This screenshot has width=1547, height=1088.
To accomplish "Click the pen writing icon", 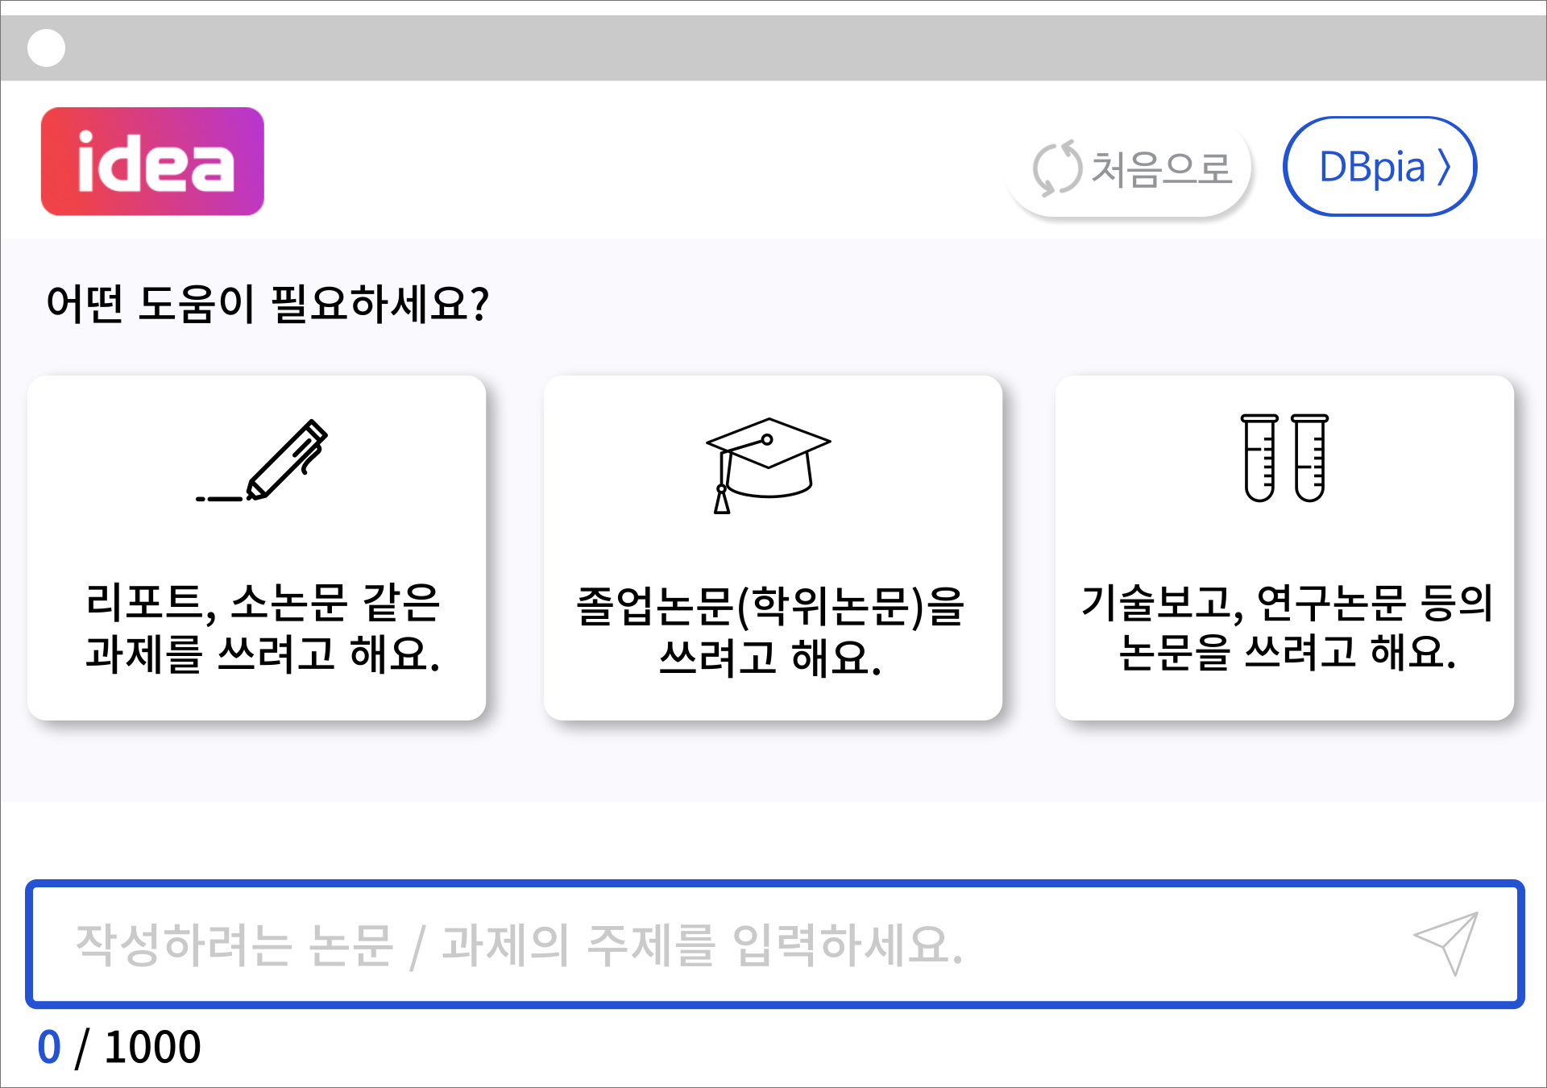I will click(262, 461).
